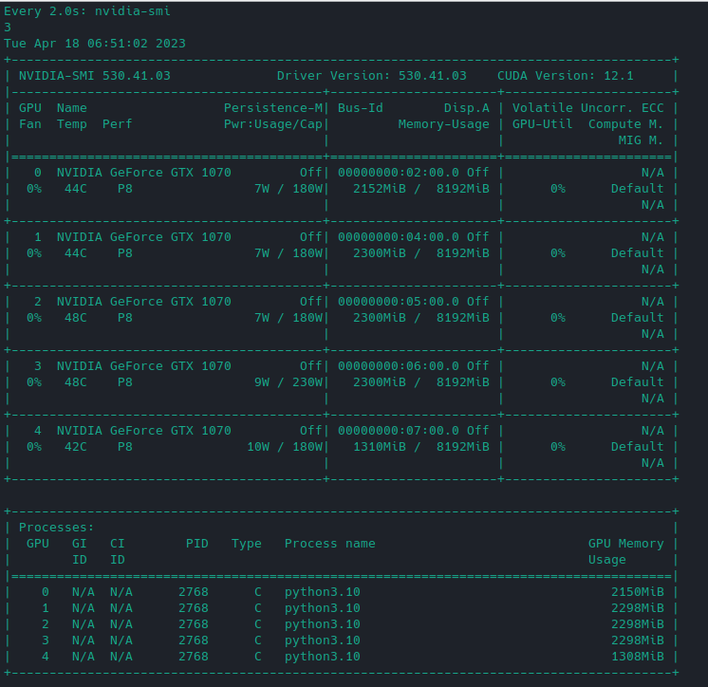Click the 'Bus-Id' column header
This screenshot has width=708, height=687.
(361, 108)
